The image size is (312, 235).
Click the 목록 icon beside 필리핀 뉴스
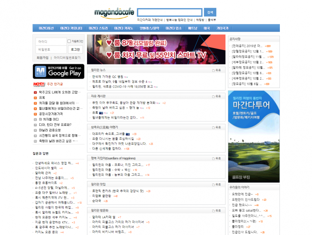[217, 70]
